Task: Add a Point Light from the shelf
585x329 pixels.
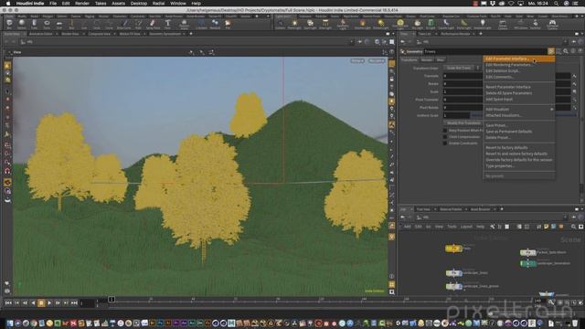Action: point(294,25)
